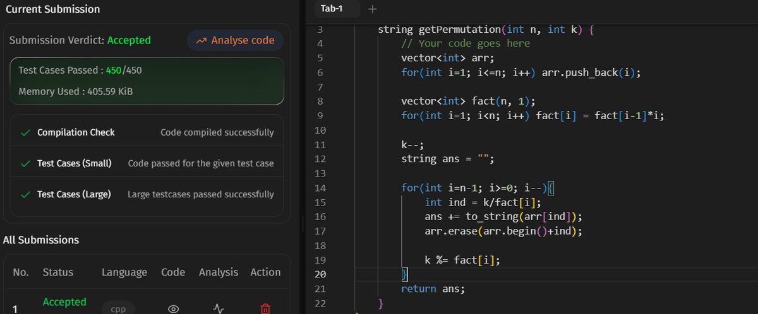Click the Current Submission heading
The height and width of the screenshot is (314, 758).
[53, 9]
